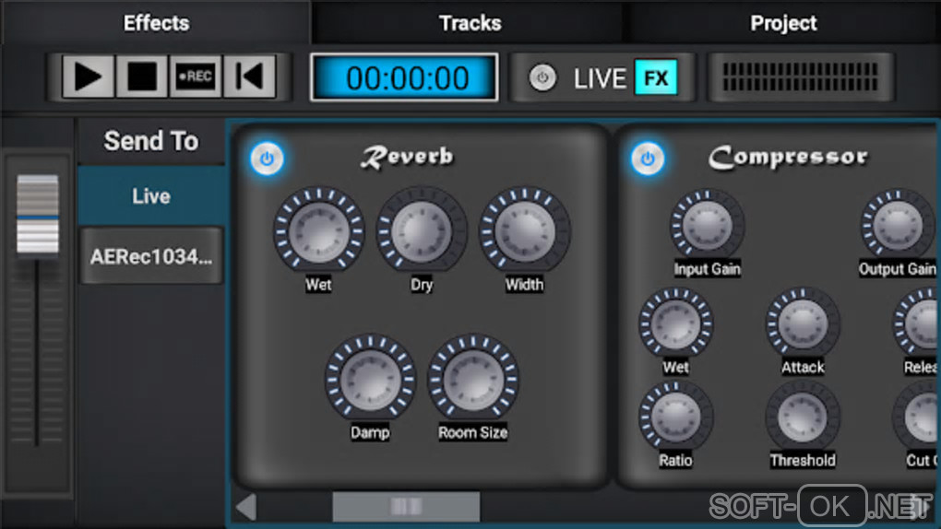The height and width of the screenshot is (529, 941).
Task: Click the Send To header
Action: pos(151,142)
